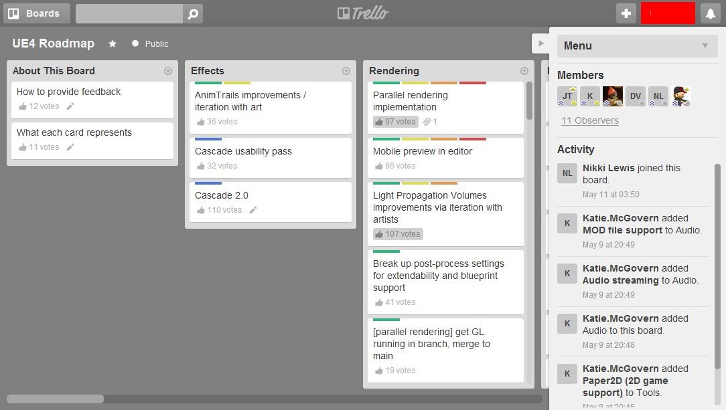
Task: Click description pencil on What each card represents
Action: (70, 147)
